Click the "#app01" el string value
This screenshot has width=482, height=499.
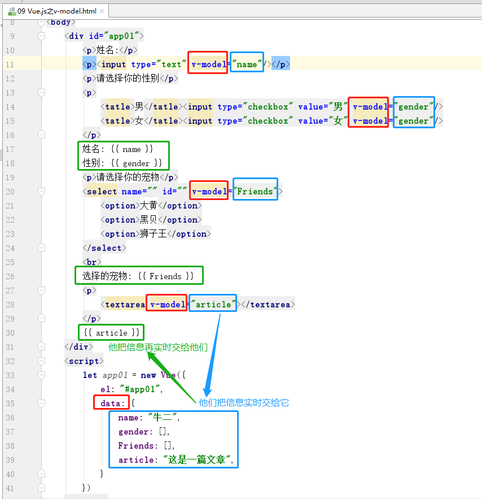click(141, 389)
